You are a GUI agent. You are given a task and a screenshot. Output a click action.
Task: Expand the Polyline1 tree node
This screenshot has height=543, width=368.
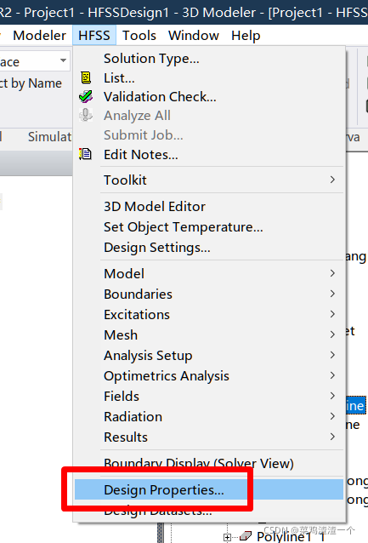pos(227,537)
